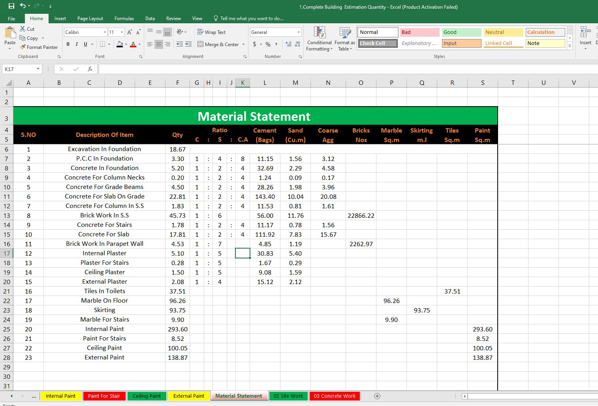
Task: Open Conditional Formatting
Action: tap(320, 39)
